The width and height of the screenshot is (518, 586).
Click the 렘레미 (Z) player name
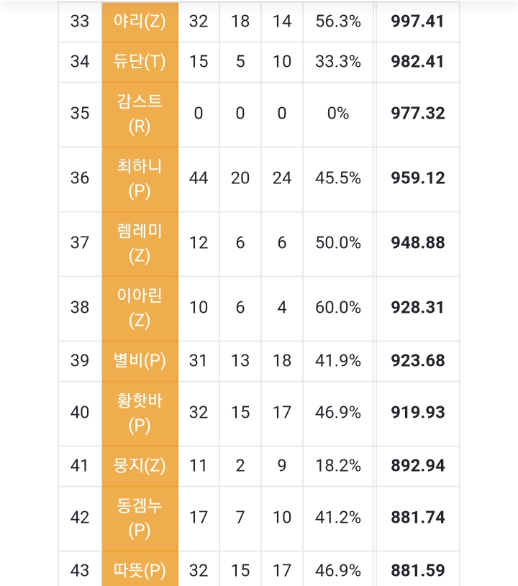(140, 243)
